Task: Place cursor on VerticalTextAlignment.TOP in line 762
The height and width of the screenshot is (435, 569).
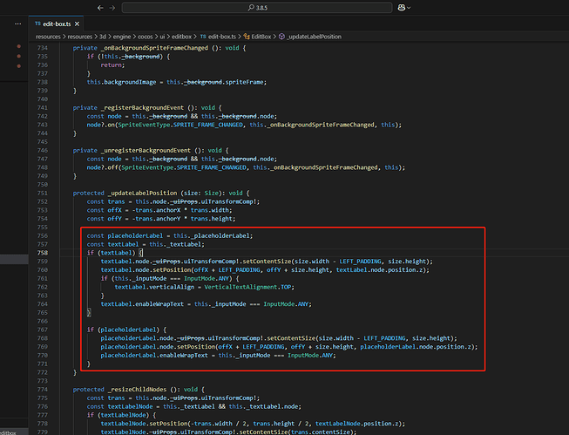Action: click(x=249, y=287)
